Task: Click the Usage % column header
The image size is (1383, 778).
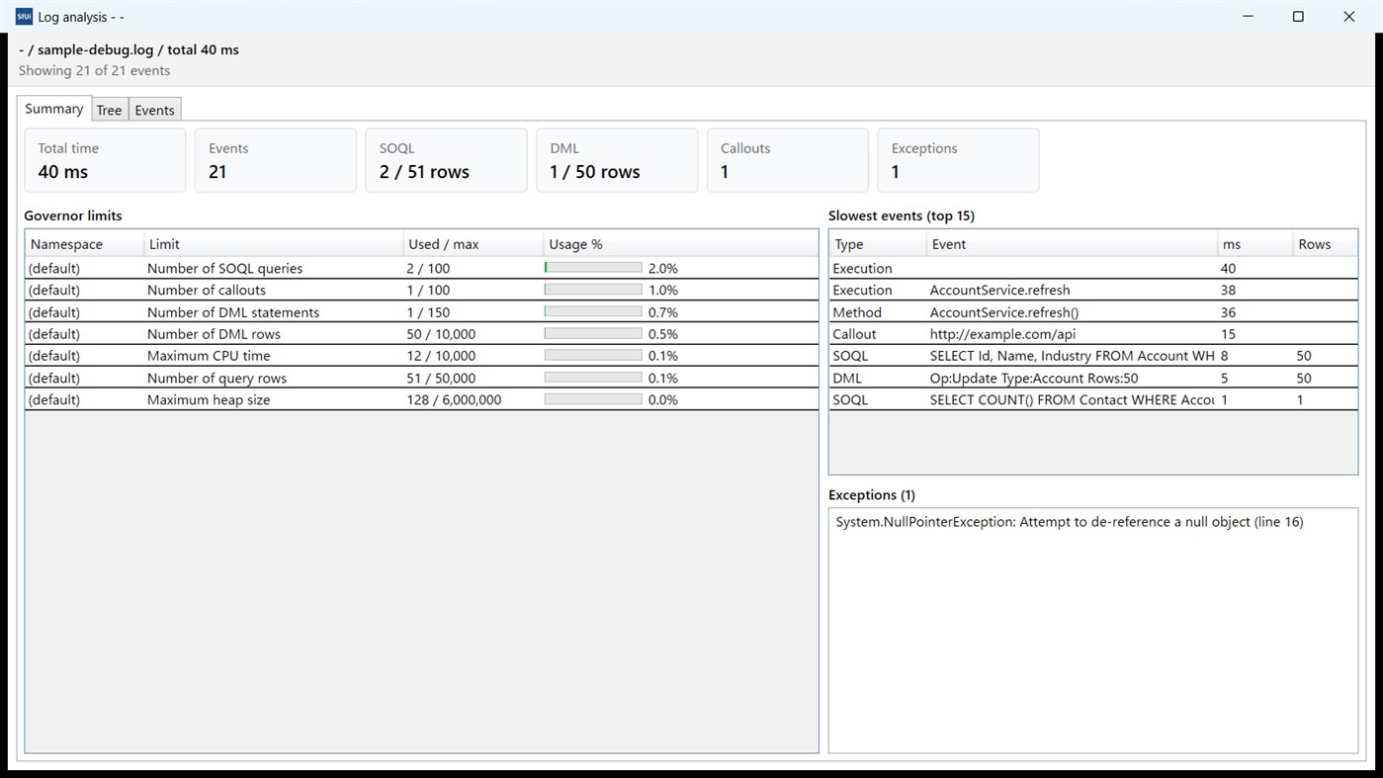Action: click(681, 244)
